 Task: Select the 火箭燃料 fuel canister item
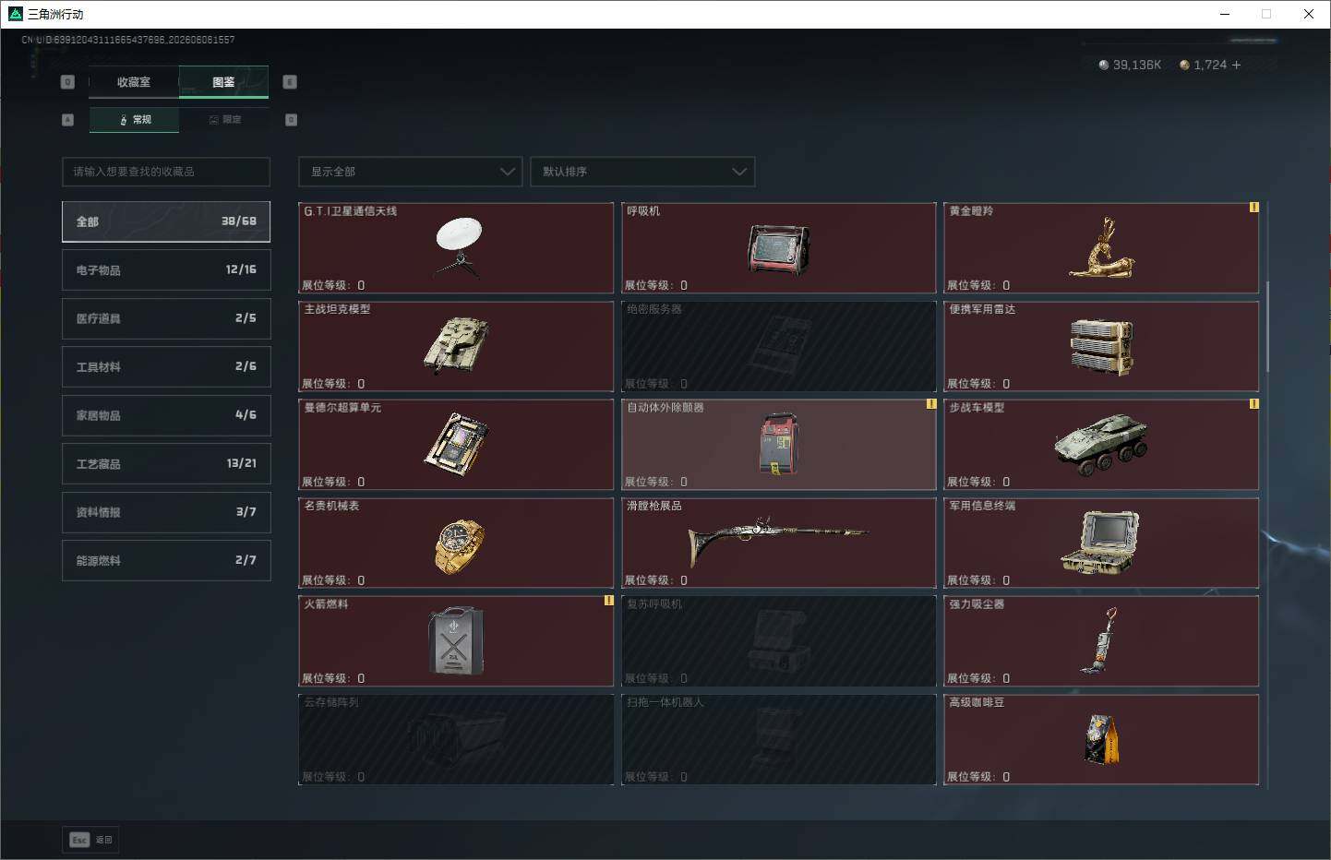pos(456,641)
